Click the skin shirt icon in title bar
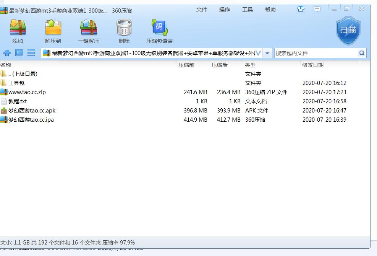377x256 pixels. click(x=301, y=9)
